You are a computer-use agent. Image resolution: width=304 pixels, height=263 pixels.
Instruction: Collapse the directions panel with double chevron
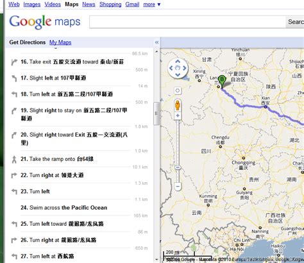pos(156,42)
